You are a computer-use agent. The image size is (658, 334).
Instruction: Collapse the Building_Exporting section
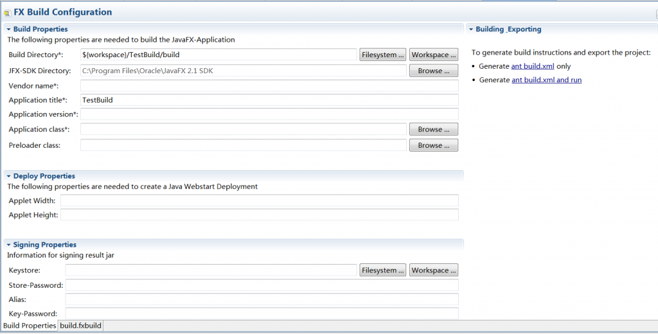(x=471, y=29)
